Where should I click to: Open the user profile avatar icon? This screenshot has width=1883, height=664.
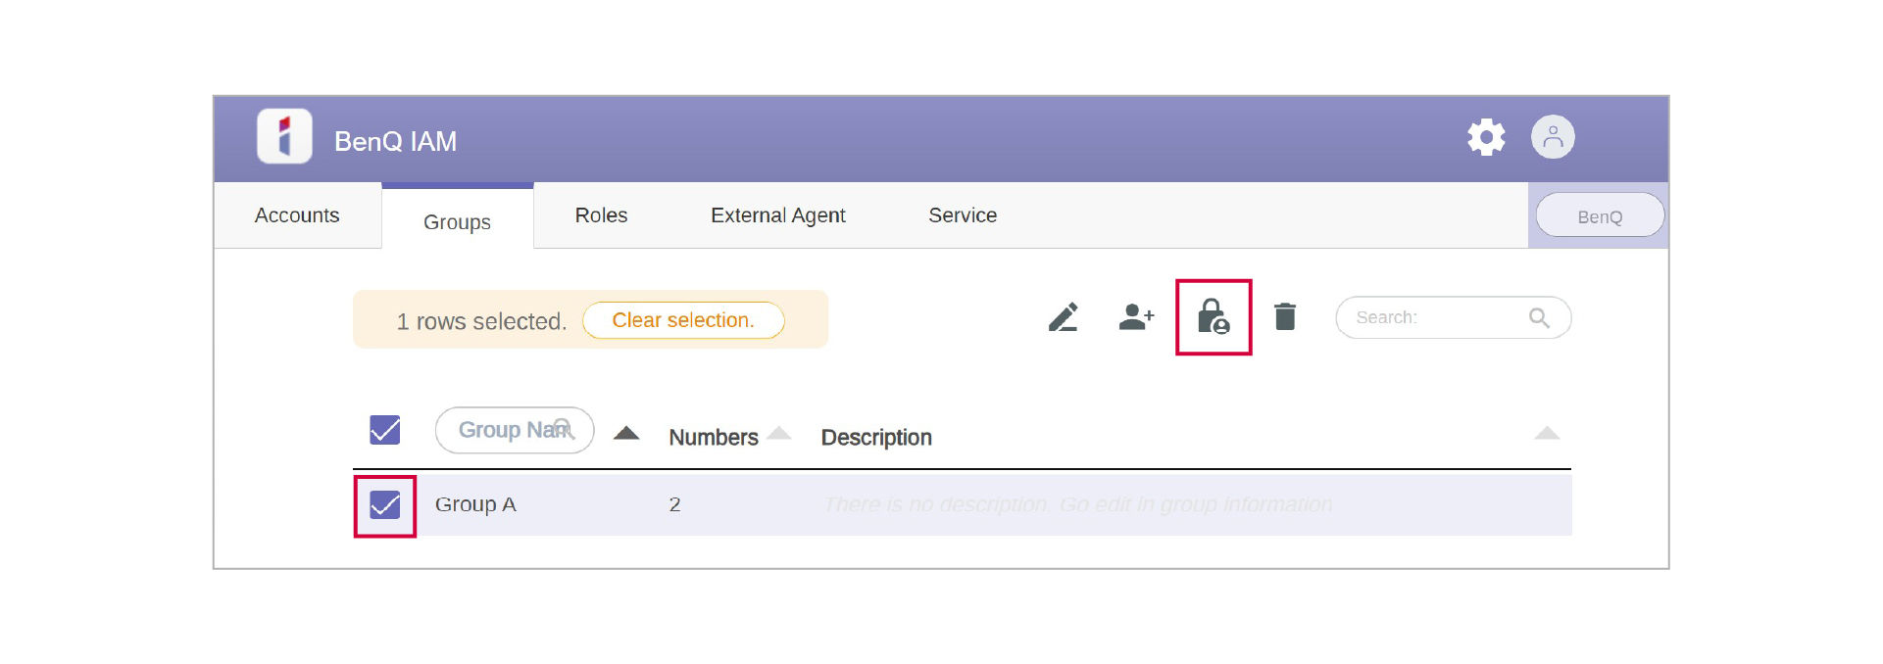(x=1553, y=137)
